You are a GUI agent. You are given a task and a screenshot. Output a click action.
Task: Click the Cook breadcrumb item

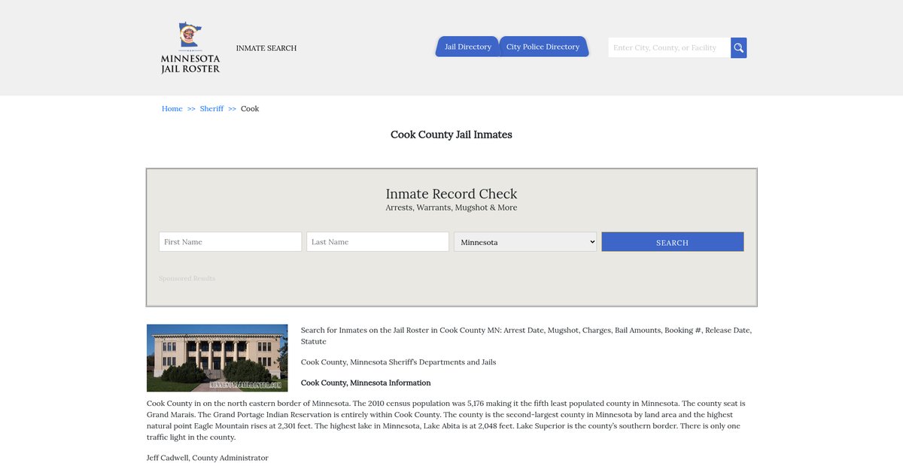250,109
